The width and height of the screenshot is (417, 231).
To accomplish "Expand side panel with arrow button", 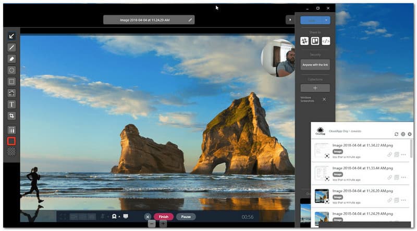I will 289,20.
